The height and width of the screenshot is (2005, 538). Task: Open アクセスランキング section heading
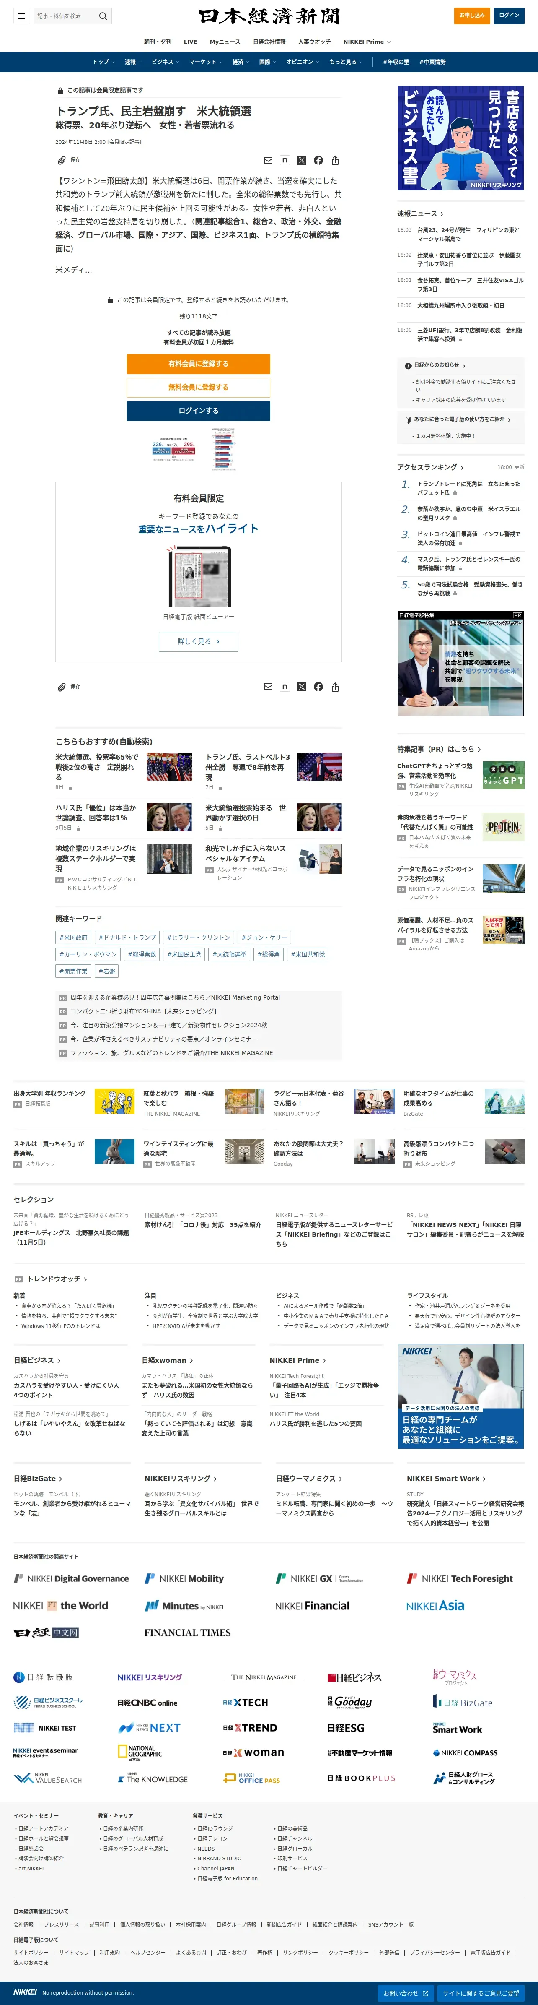coord(431,467)
